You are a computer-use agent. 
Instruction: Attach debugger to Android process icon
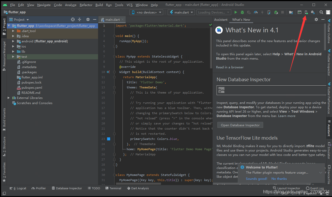pyautogui.click(x=276, y=12)
